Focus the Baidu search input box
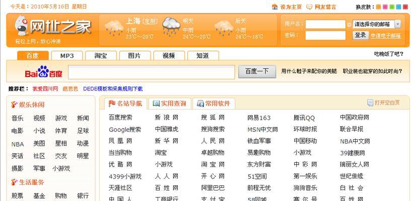Image resolution: width=414 pixels, height=201 pixels. point(151,72)
